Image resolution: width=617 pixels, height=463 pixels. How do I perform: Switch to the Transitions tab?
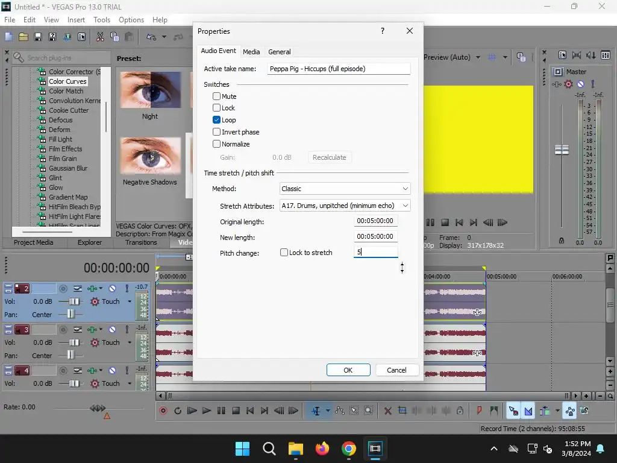[141, 242]
